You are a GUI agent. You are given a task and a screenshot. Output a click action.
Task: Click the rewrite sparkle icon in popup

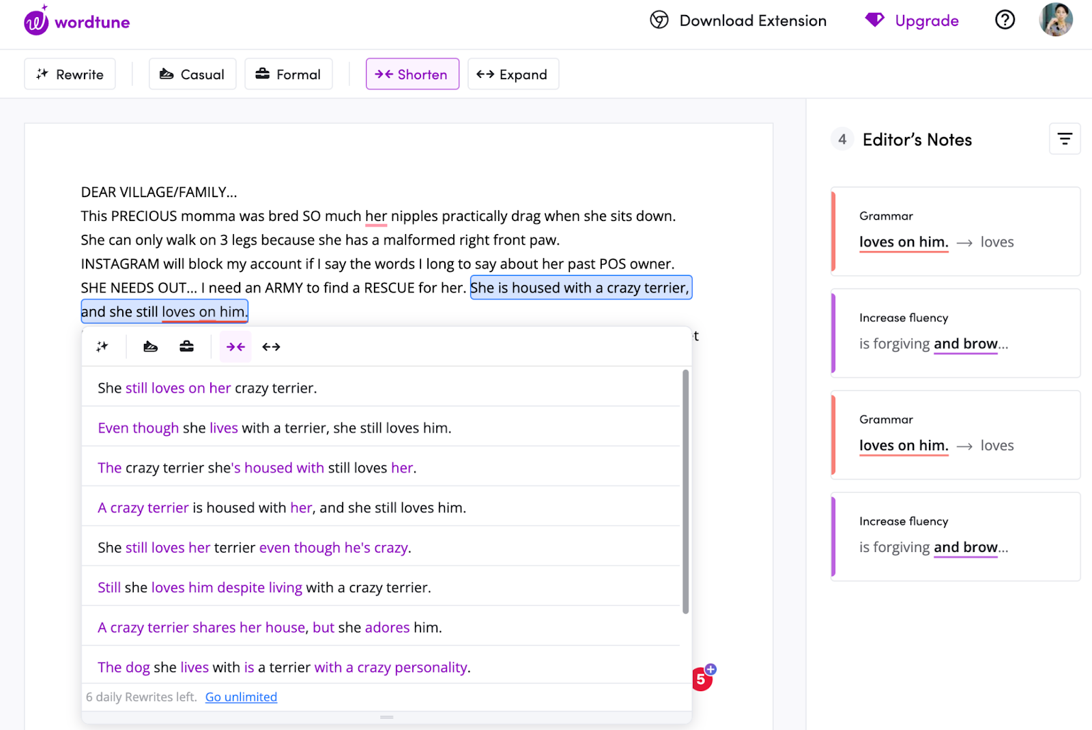click(102, 347)
